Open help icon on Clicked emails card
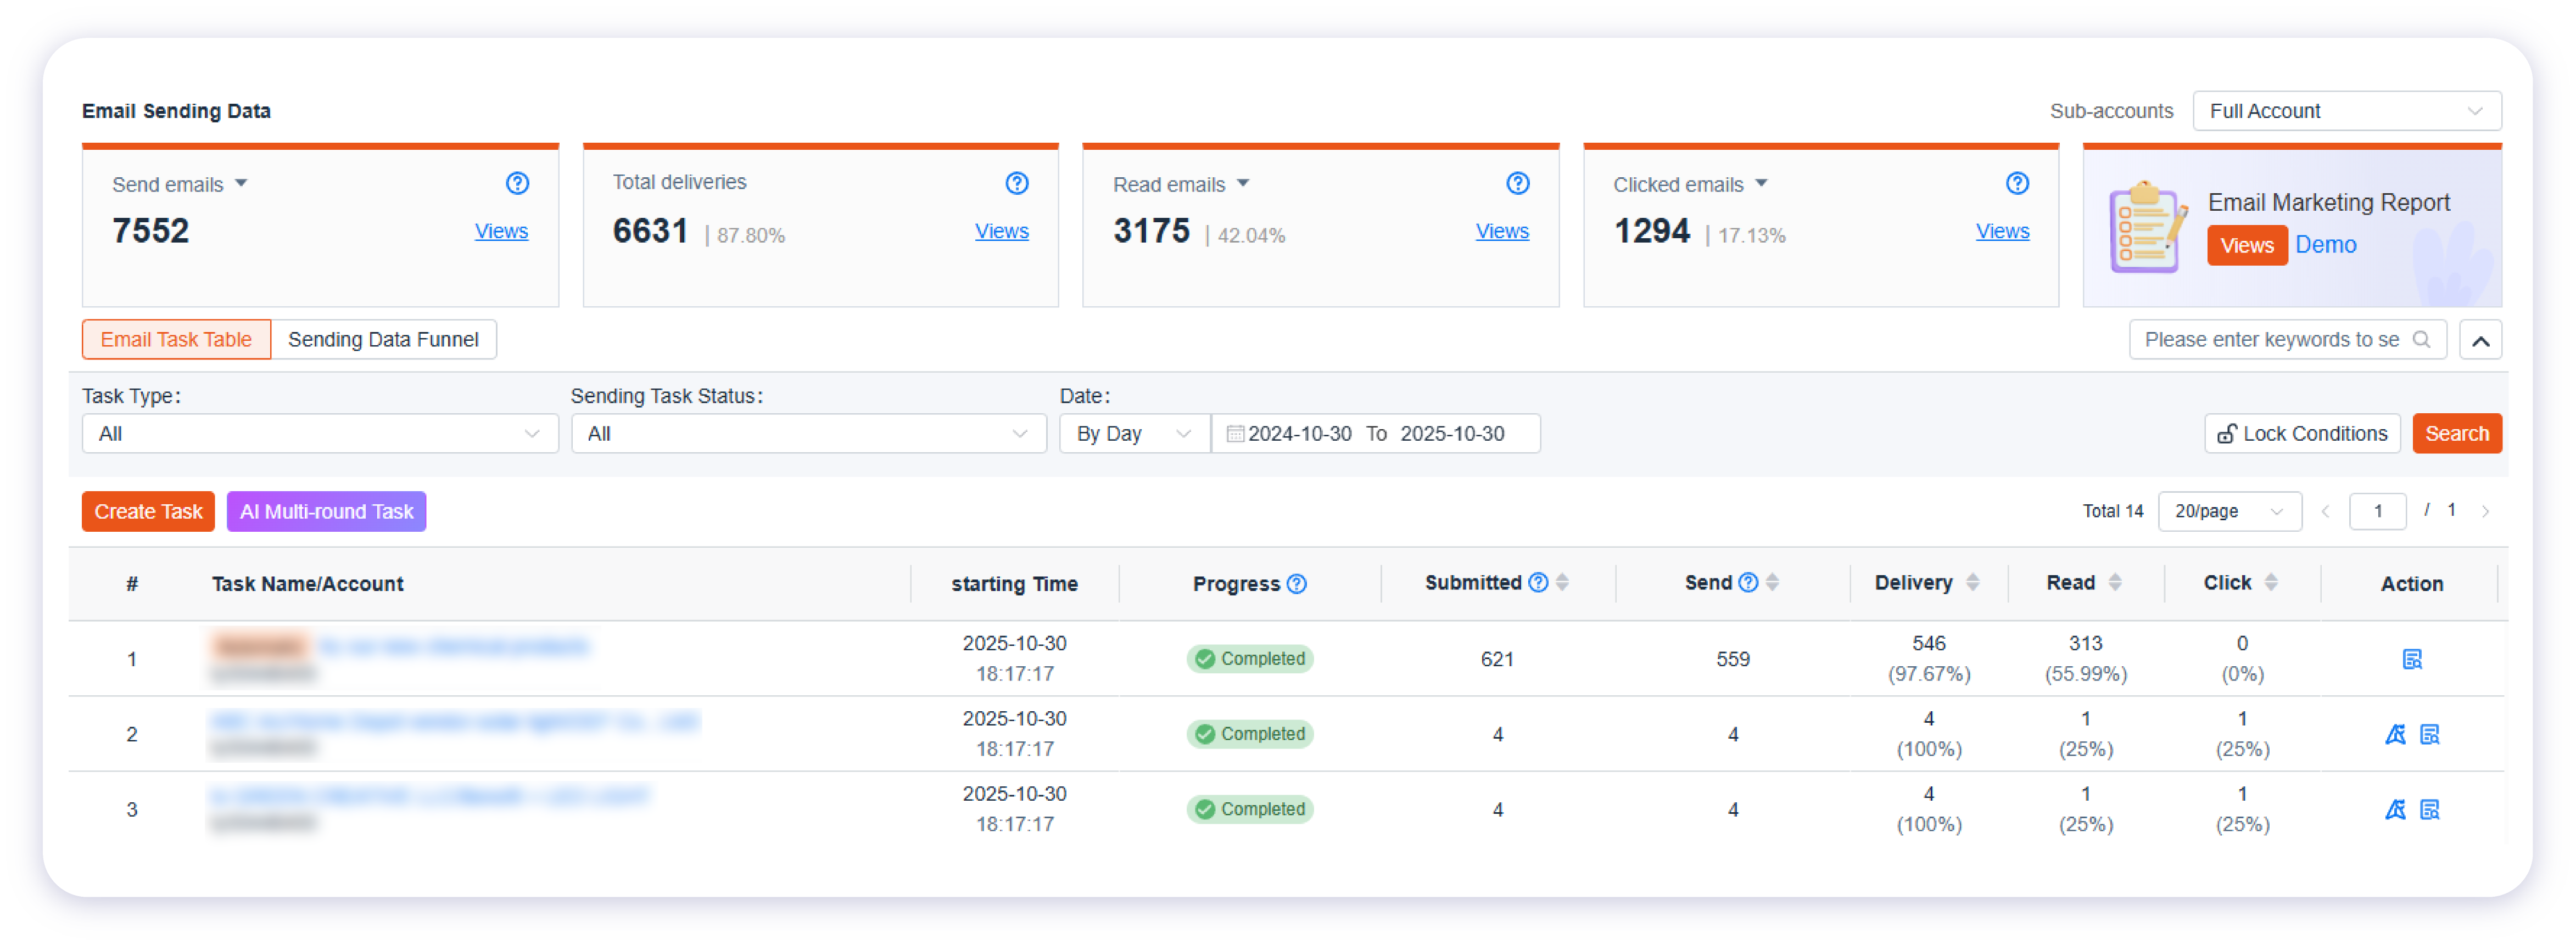 [x=2017, y=183]
